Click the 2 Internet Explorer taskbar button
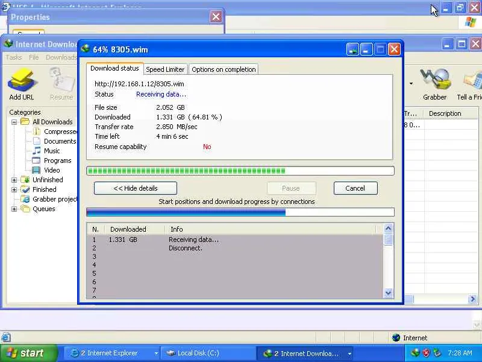The width and height of the screenshot is (482, 362). click(x=111, y=353)
